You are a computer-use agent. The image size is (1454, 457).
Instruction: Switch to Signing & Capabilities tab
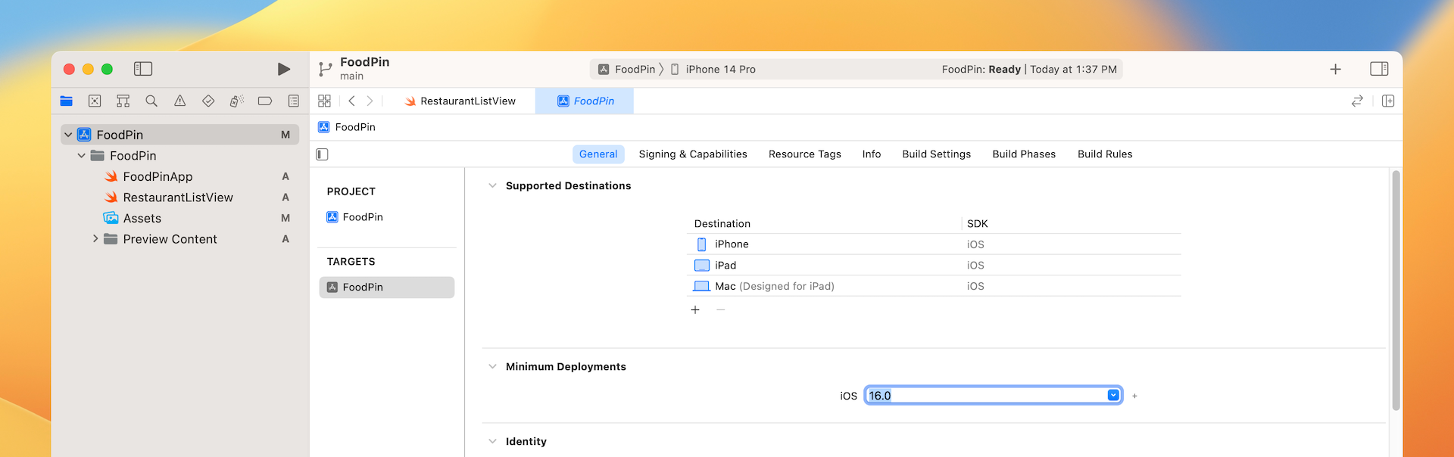692,154
